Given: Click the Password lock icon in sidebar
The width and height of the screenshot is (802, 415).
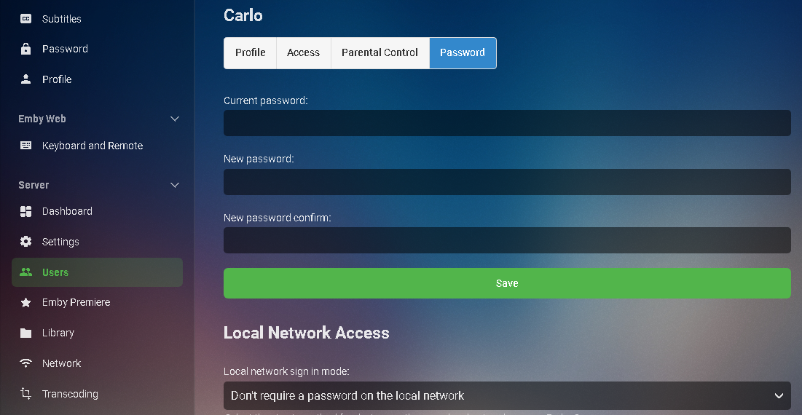Looking at the screenshot, I should [x=26, y=49].
